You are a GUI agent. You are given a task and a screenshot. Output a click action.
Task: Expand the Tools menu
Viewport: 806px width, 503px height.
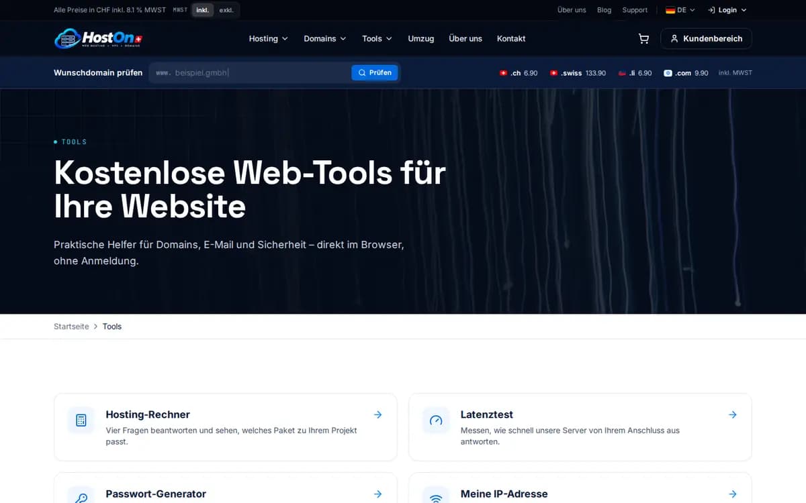[x=377, y=39]
